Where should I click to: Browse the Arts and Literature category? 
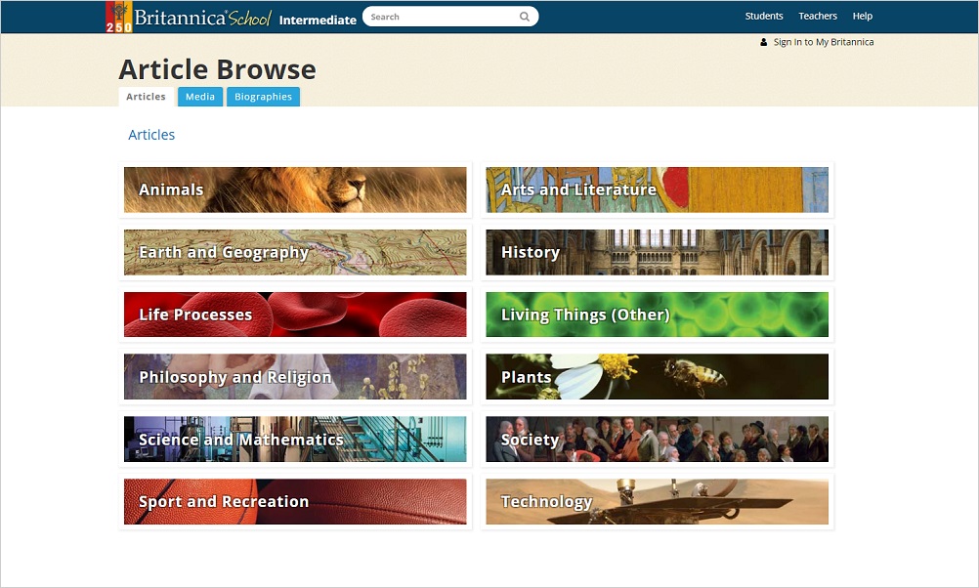coord(657,189)
